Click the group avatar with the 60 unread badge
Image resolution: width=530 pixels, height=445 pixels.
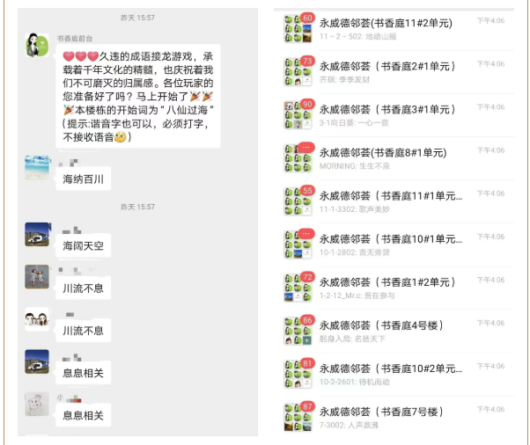point(298,28)
